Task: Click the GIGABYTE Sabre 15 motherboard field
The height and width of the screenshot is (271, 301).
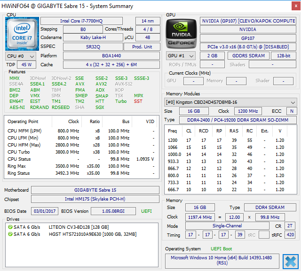Action: (95, 190)
